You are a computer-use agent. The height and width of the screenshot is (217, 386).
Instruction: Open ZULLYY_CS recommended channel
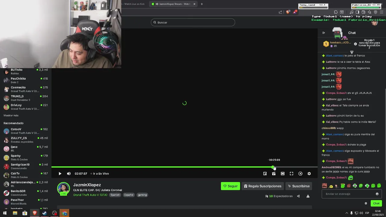[x=26, y=140]
